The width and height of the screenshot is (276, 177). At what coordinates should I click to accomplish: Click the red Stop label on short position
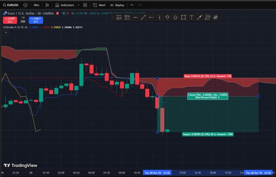[x=208, y=76]
